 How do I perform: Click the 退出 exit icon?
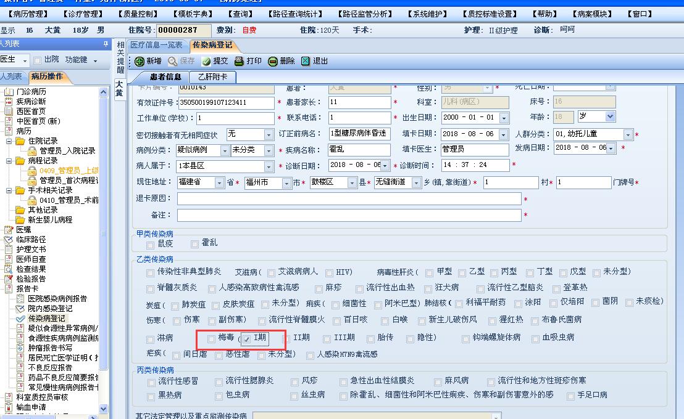(x=306, y=61)
